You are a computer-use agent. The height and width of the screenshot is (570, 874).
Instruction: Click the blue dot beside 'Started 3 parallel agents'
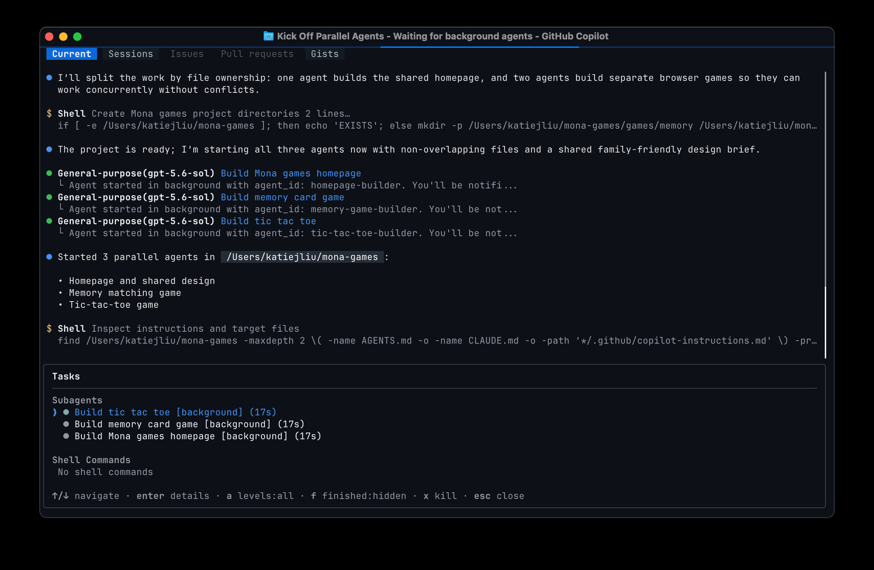[x=49, y=257]
